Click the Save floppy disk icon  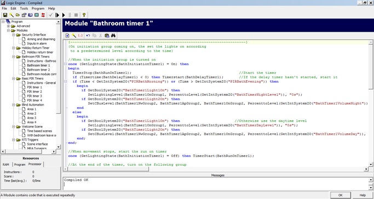pos(5,15)
